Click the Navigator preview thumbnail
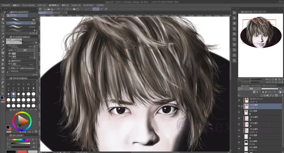 (x=261, y=45)
